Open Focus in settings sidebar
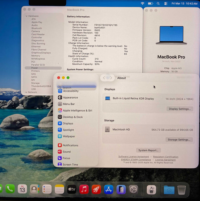 click(64, 158)
